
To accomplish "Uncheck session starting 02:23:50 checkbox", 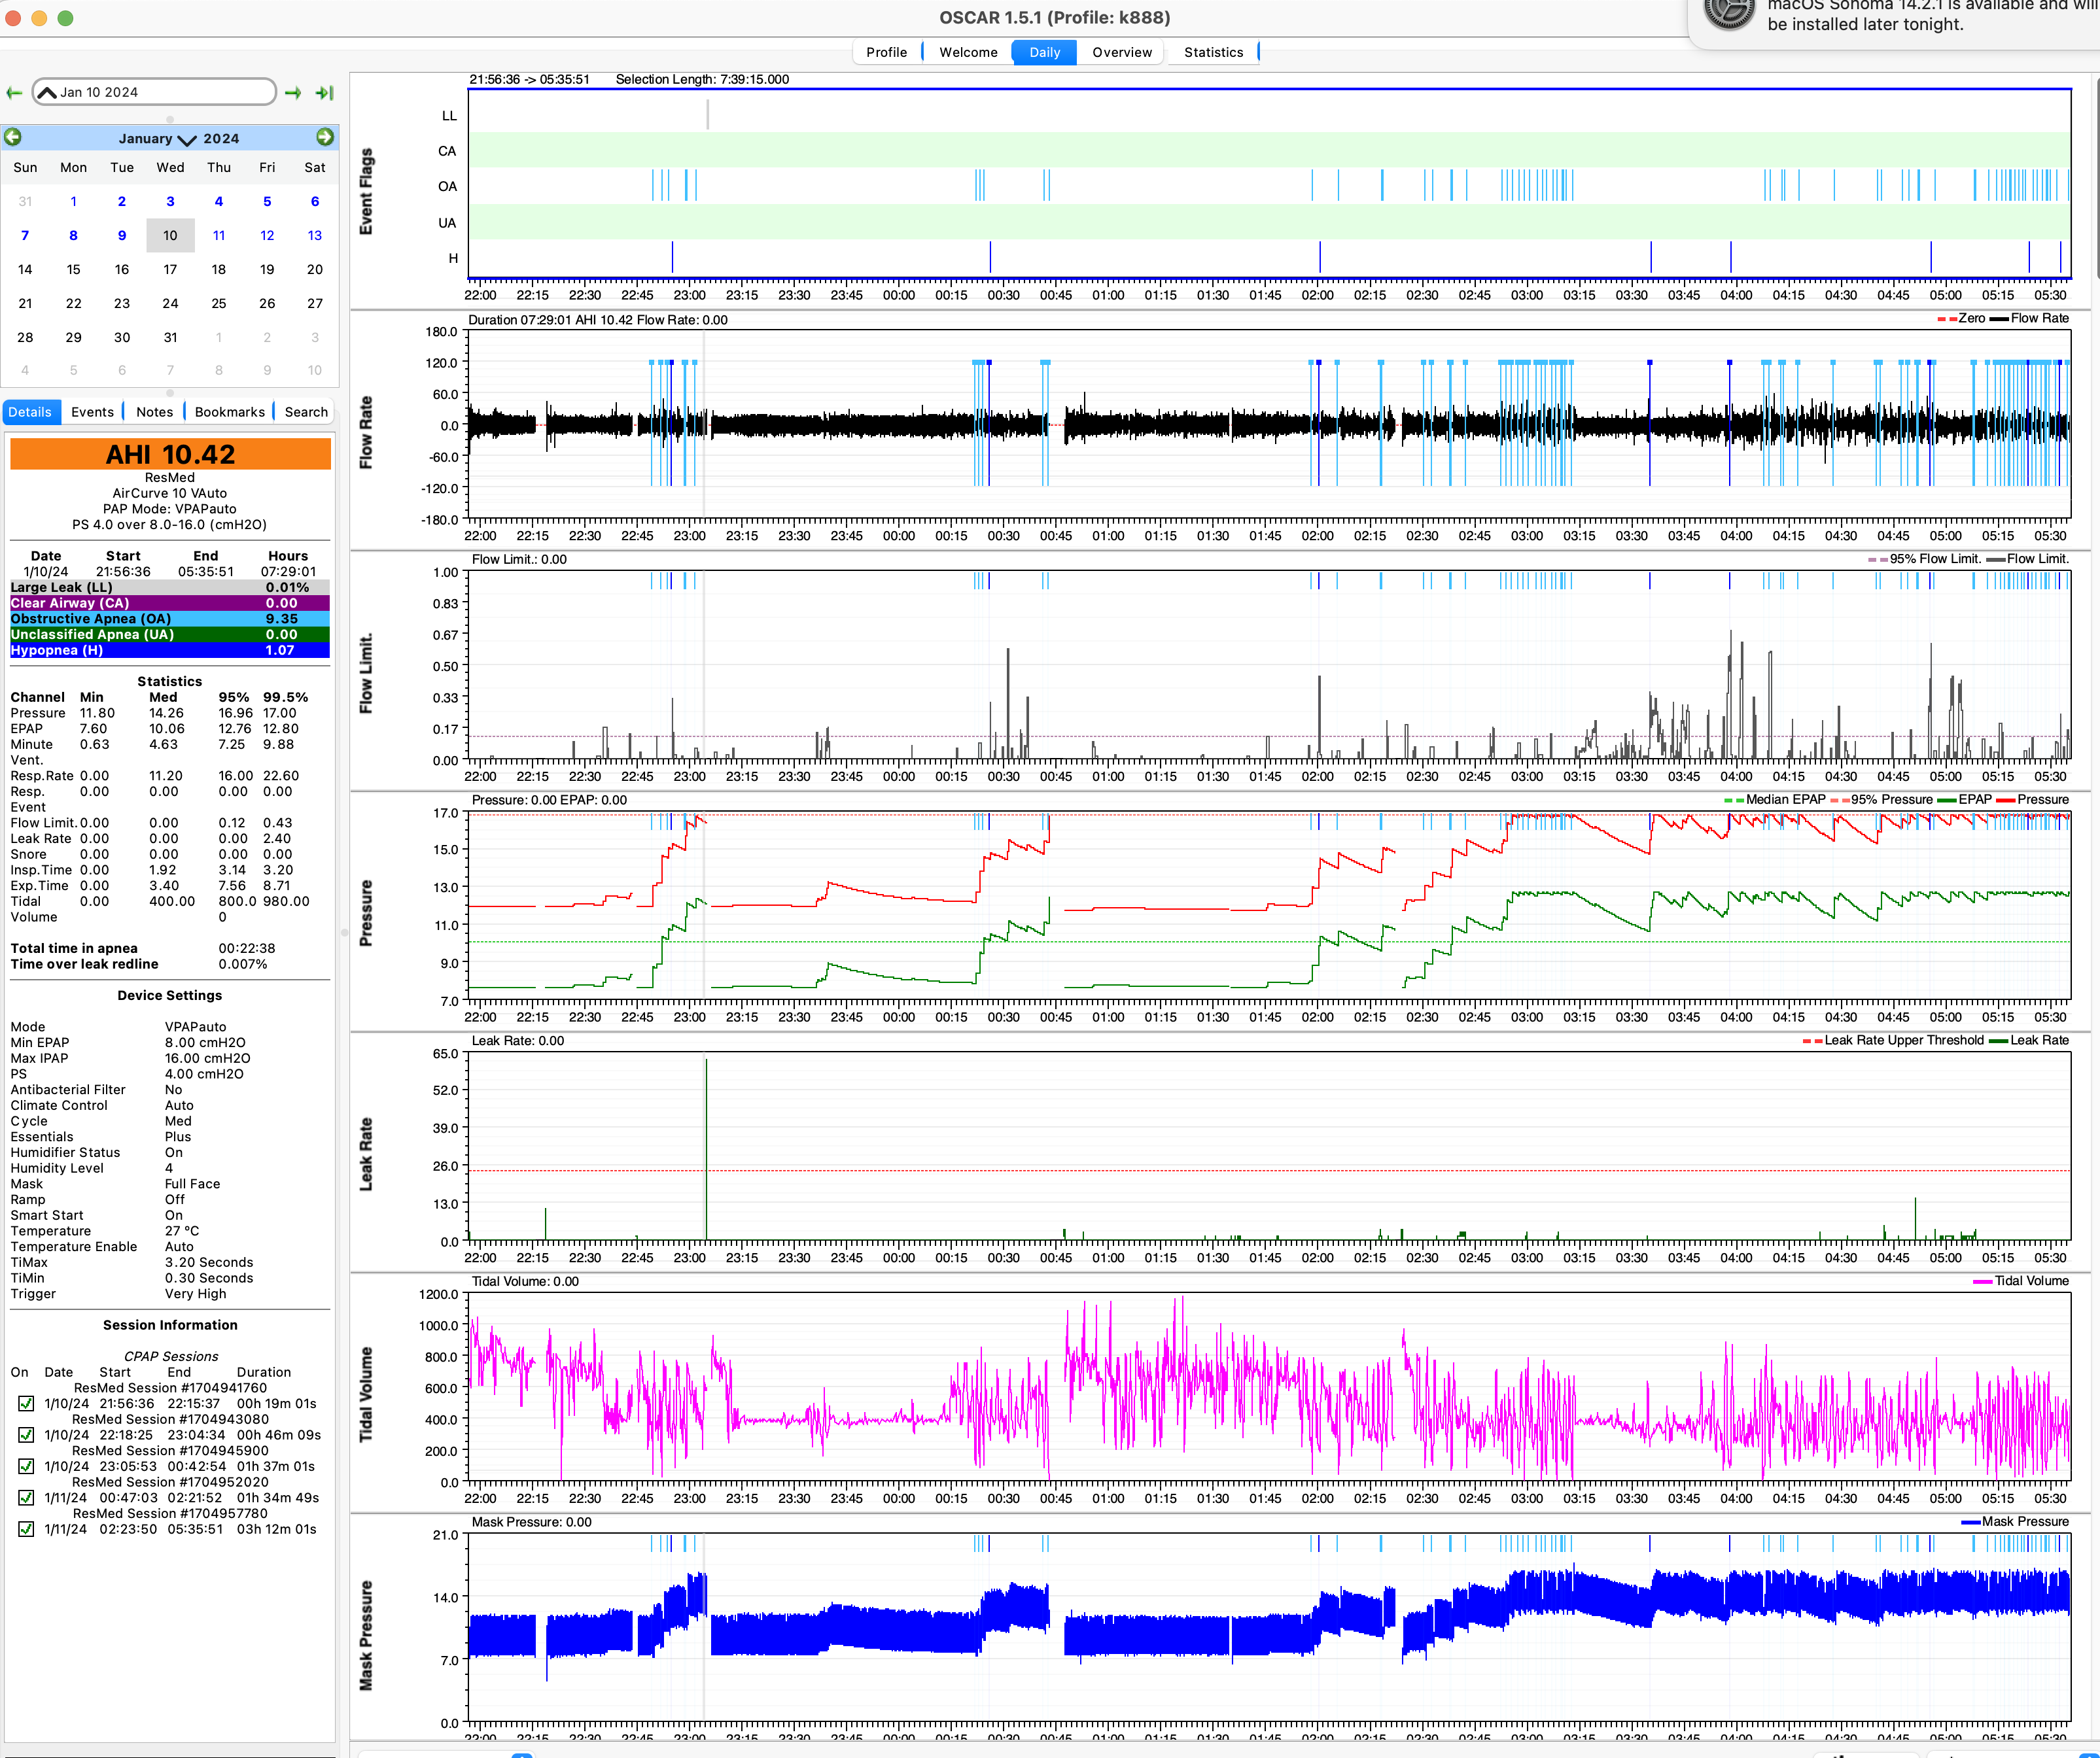I will point(26,1529).
